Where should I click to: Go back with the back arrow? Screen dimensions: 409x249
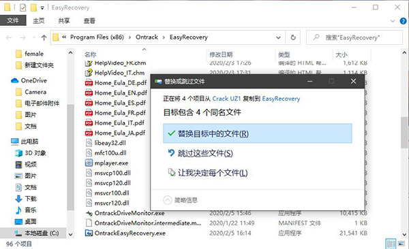(9, 37)
